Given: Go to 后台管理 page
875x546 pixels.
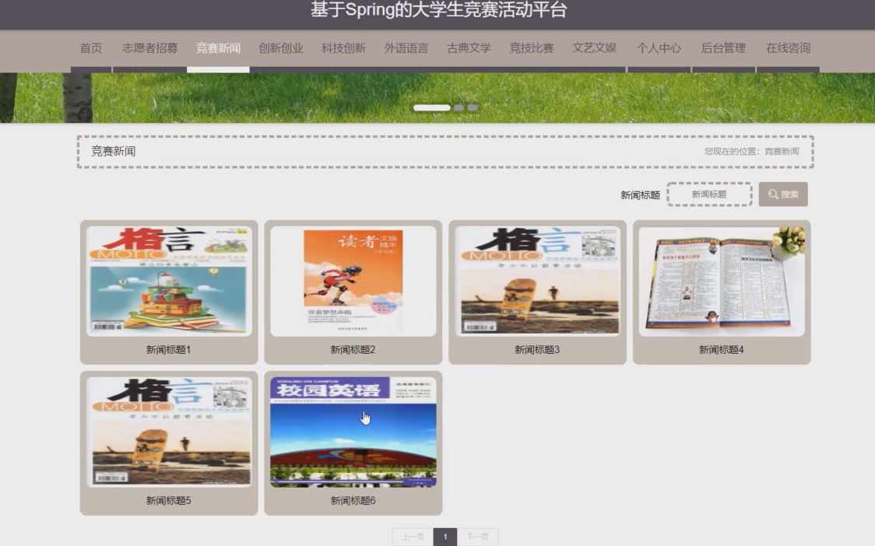Looking at the screenshot, I should pos(723,48).
